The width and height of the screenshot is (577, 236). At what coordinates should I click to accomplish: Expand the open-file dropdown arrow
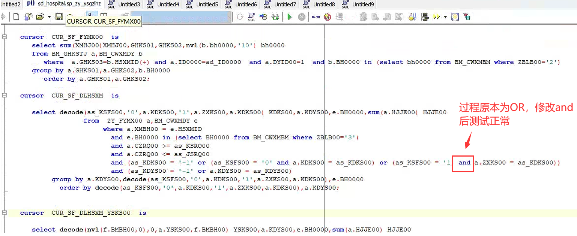[x=49, y=17]
